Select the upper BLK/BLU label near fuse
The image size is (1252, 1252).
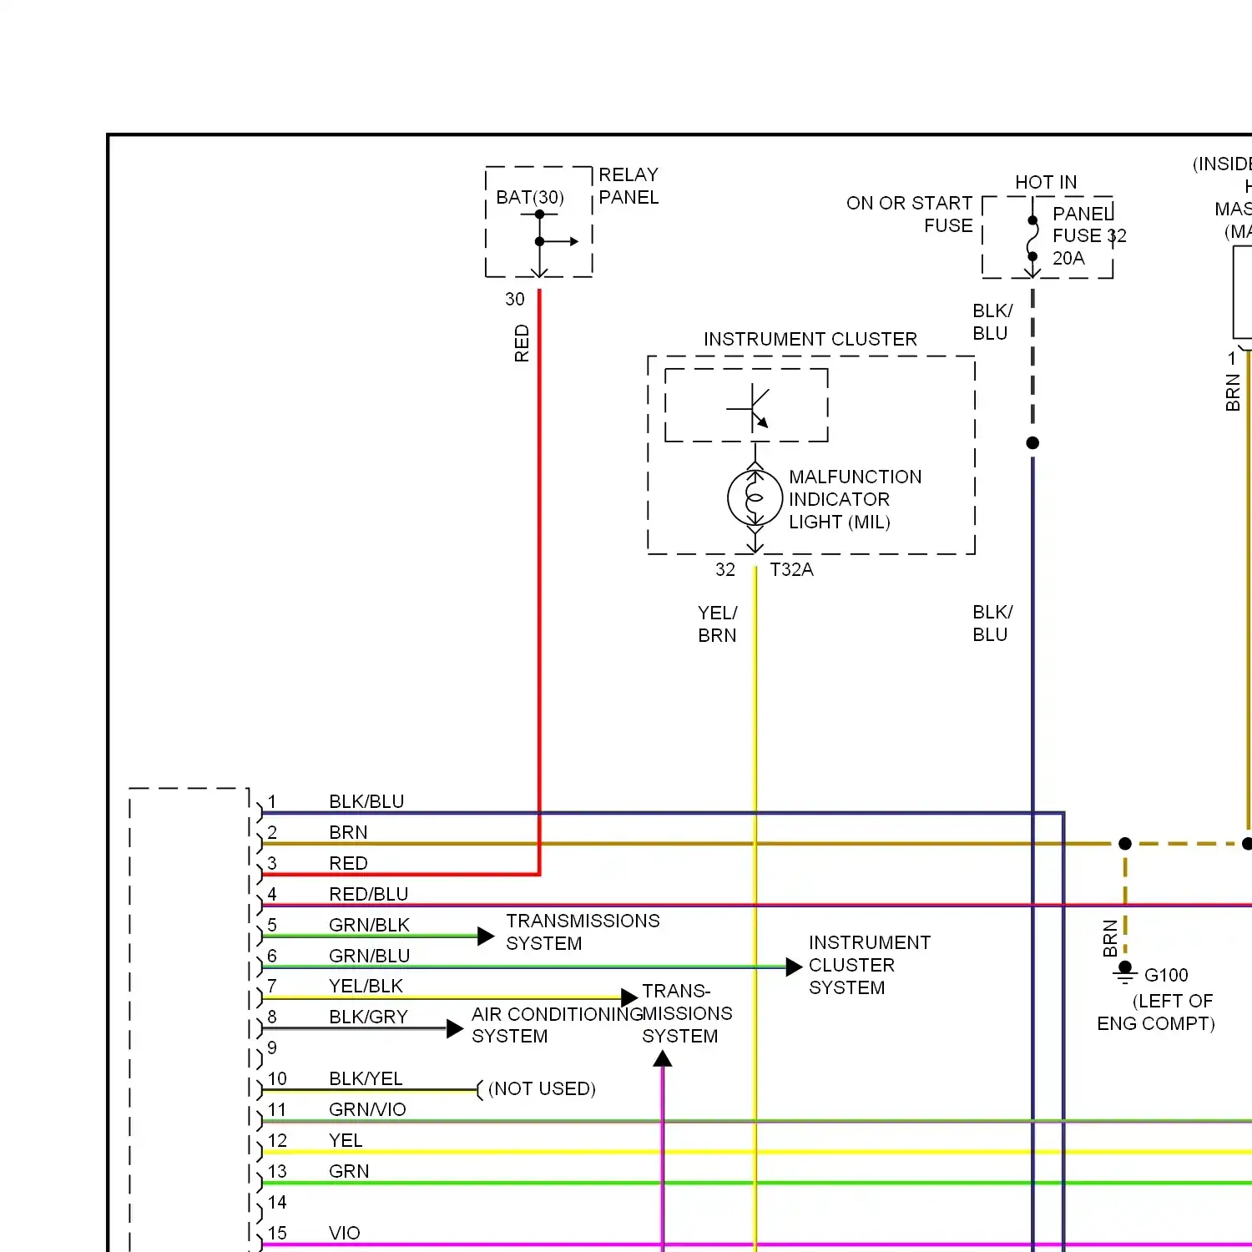(992, 322)
